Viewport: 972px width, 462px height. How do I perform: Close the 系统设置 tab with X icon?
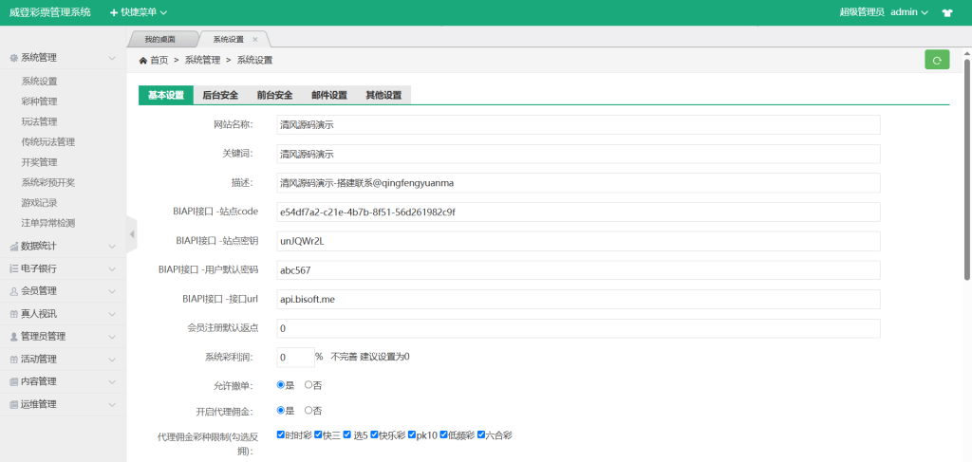coord(255,40)
